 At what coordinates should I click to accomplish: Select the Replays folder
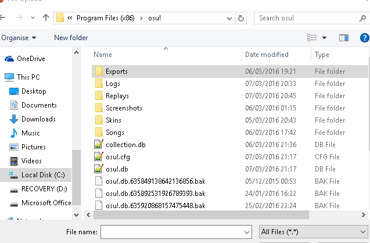click(230, 96)
